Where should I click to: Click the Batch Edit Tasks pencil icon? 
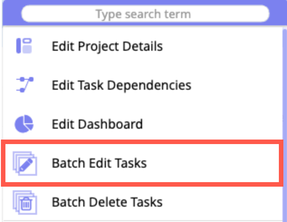(x=24, y=163)
